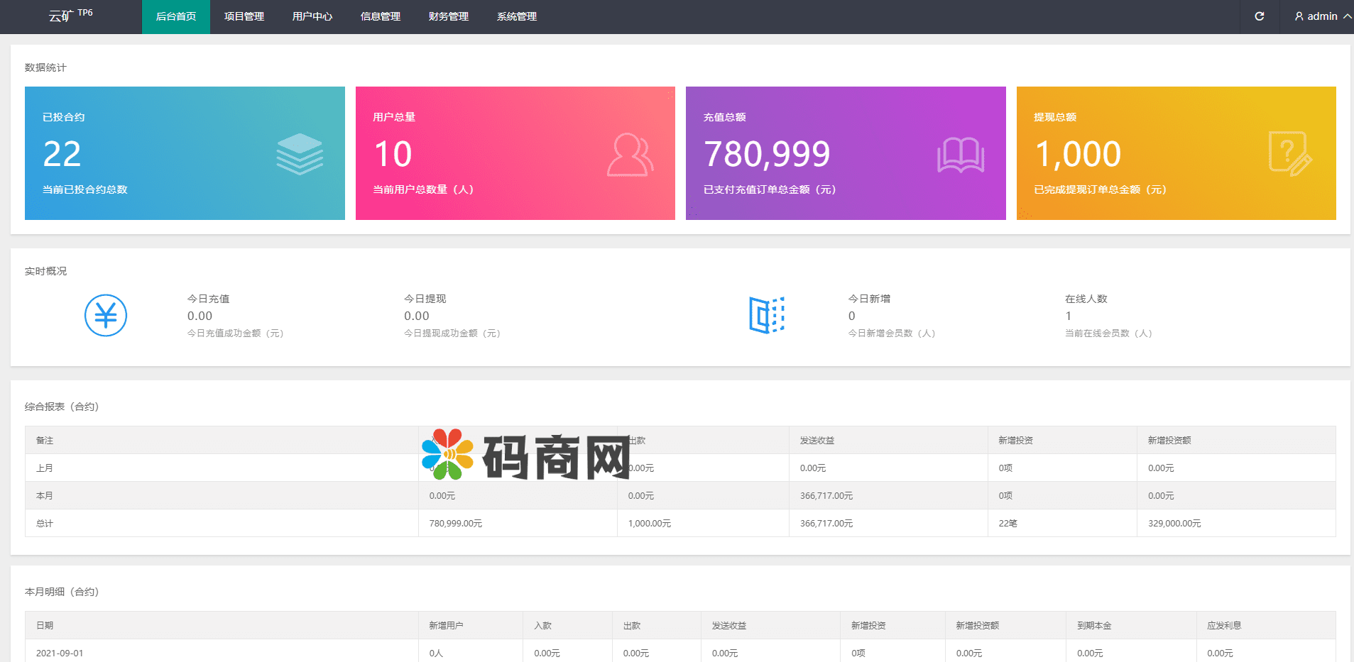Select the 后台首页 tab
Viewport: 1354px width, 662px height.
tap(176, 16)
